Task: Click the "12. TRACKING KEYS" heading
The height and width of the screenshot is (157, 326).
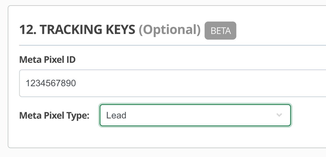Action: [77, 30]
